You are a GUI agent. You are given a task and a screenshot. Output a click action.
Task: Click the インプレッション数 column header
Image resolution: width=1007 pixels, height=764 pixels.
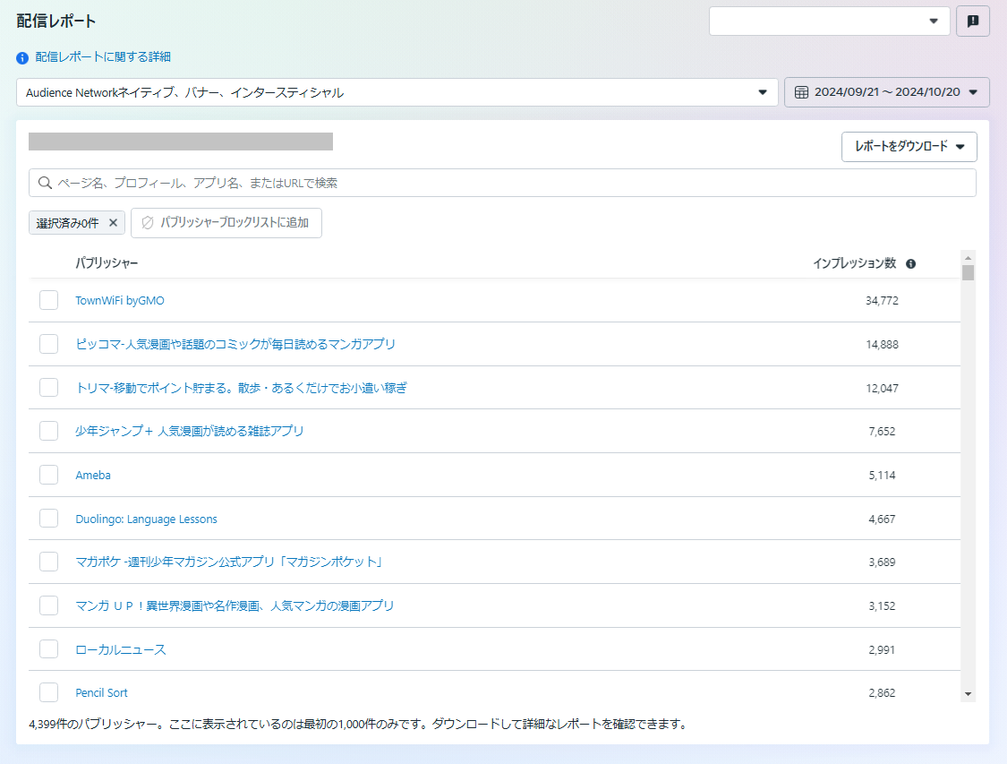point(854,263)
